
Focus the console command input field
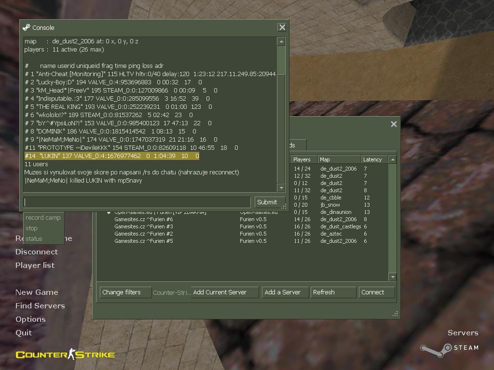(x=137, y=202)
